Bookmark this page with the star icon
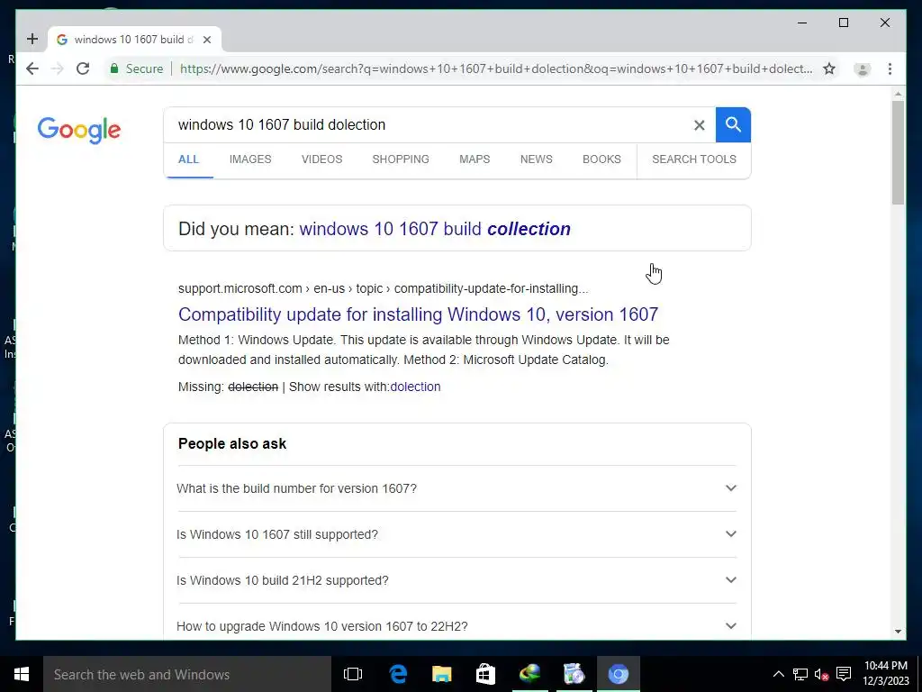Screen dimensions: 922x692 [x=829, y=68]
